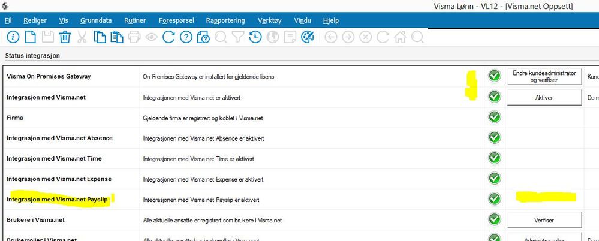Screen dimensions: 599x241
Task: Click the scissors cut icon
Action: (x=82, y=37)
